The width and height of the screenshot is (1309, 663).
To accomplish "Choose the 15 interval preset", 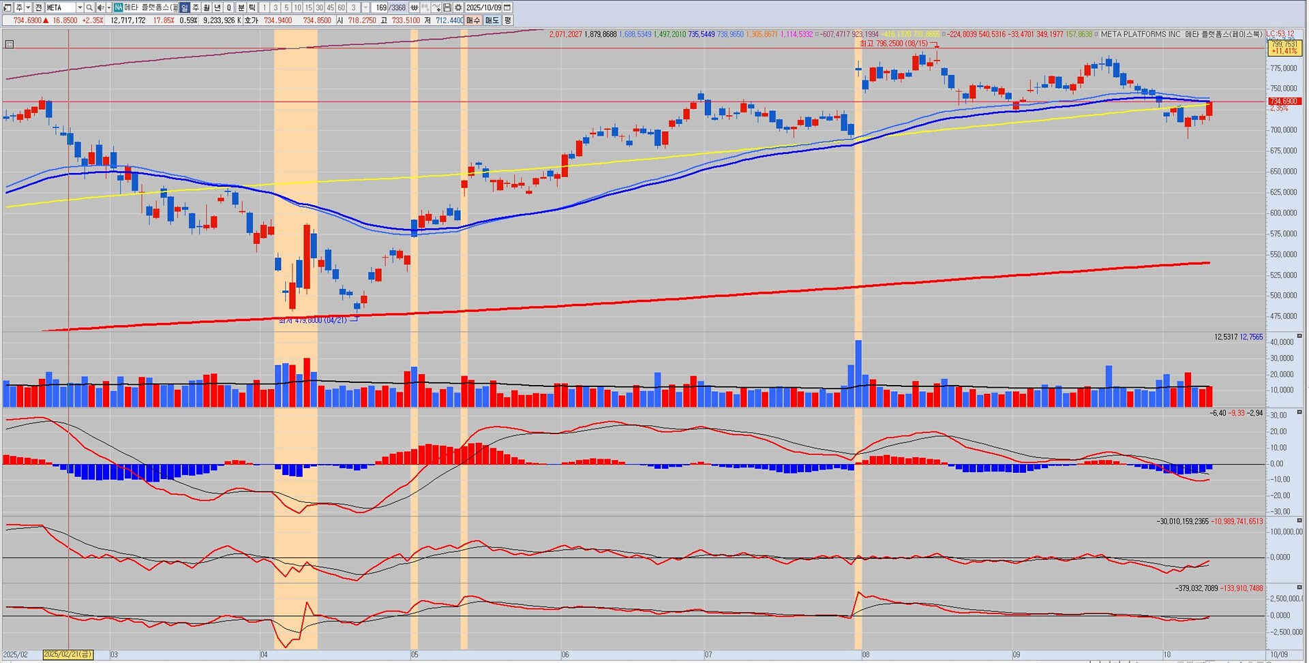I will point(308,7).
